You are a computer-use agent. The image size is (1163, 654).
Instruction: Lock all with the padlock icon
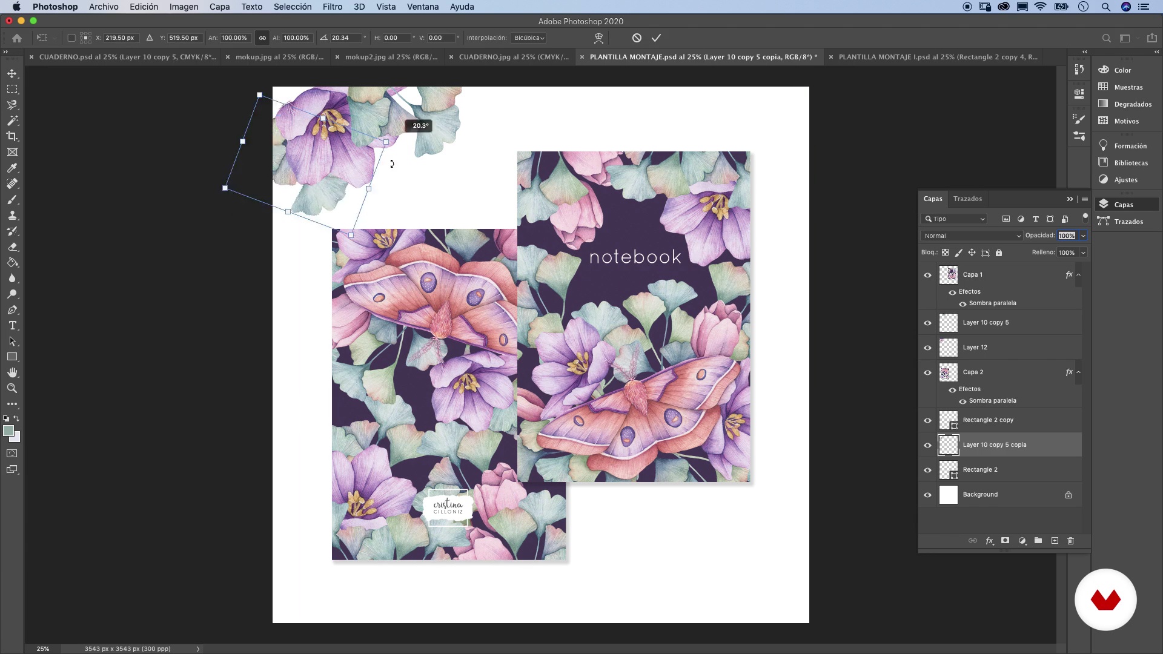(x=999, y=253)
